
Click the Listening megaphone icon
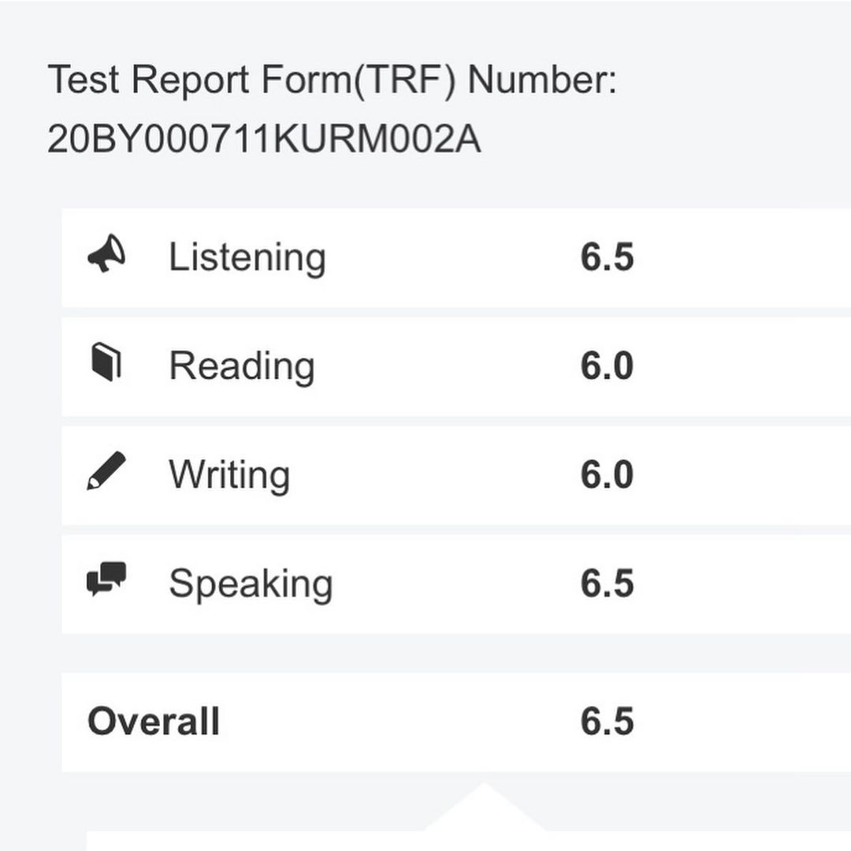[106, 254]
